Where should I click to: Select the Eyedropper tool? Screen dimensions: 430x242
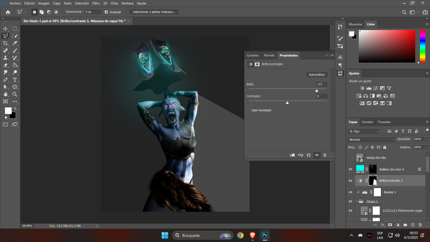pos(15,43)
